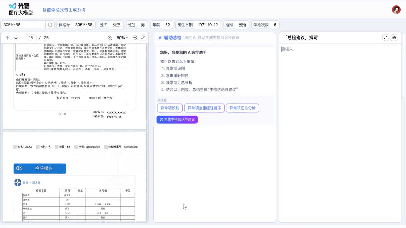This screenshot has height=228, width=406.
Task: Open the 80% zoom level dropdown
Action: [122, 38]
